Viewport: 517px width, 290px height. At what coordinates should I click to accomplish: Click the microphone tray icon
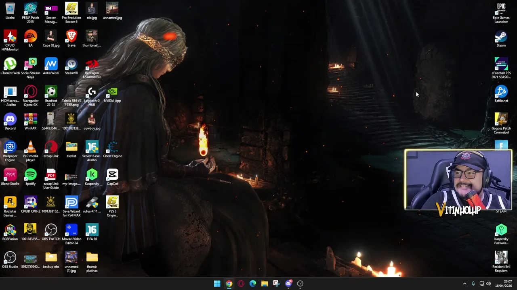coord(473,284)
